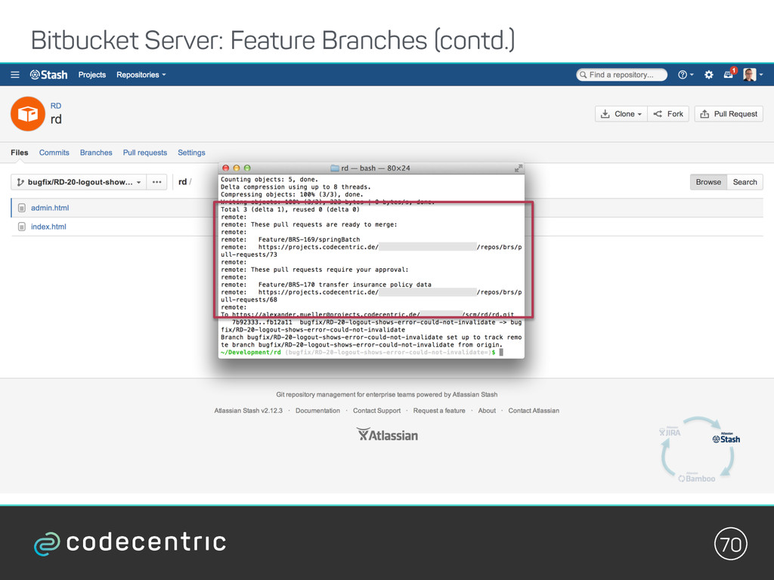Open the inbox notifications icon
Screen dimensions: 774x580
point(729,74)
